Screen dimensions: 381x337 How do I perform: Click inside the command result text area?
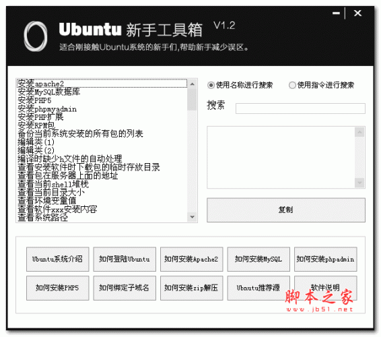[281, 158]
